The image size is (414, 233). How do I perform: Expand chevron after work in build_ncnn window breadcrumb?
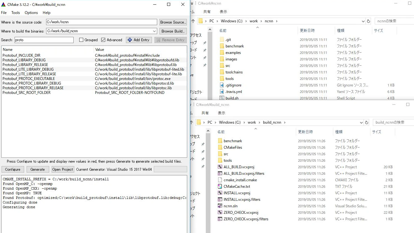[x=259, y=122]
